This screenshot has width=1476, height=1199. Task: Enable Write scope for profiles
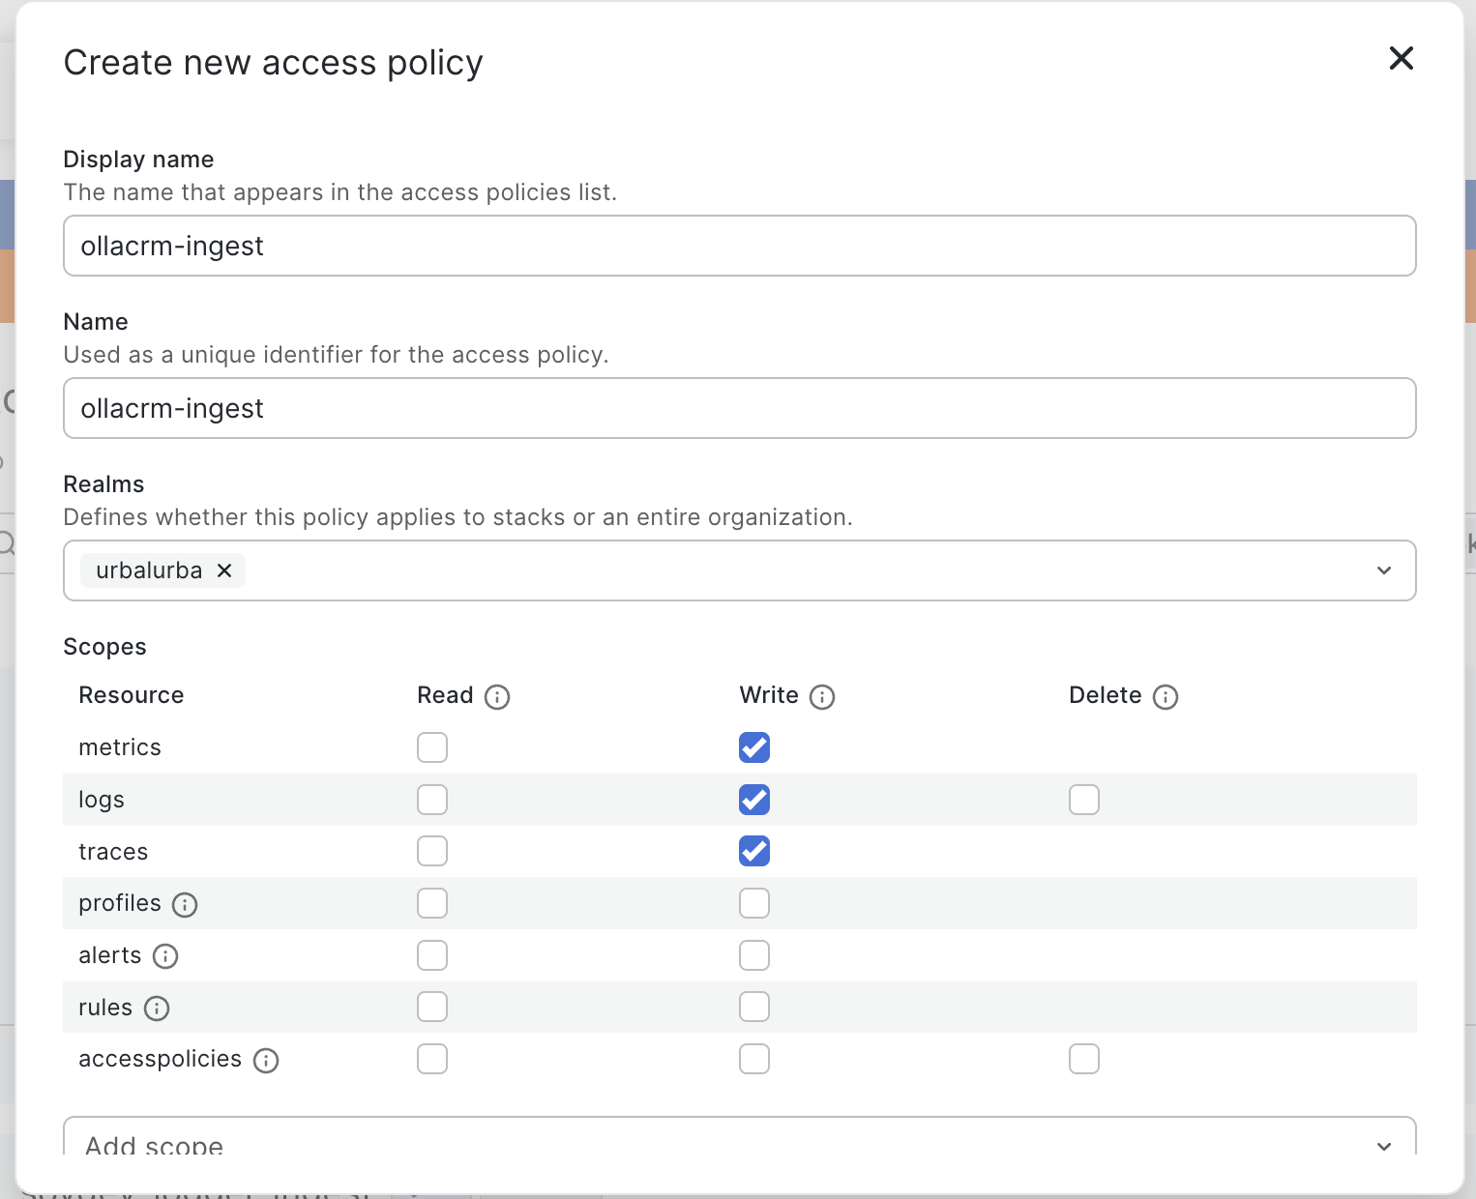tap(754, 903)
